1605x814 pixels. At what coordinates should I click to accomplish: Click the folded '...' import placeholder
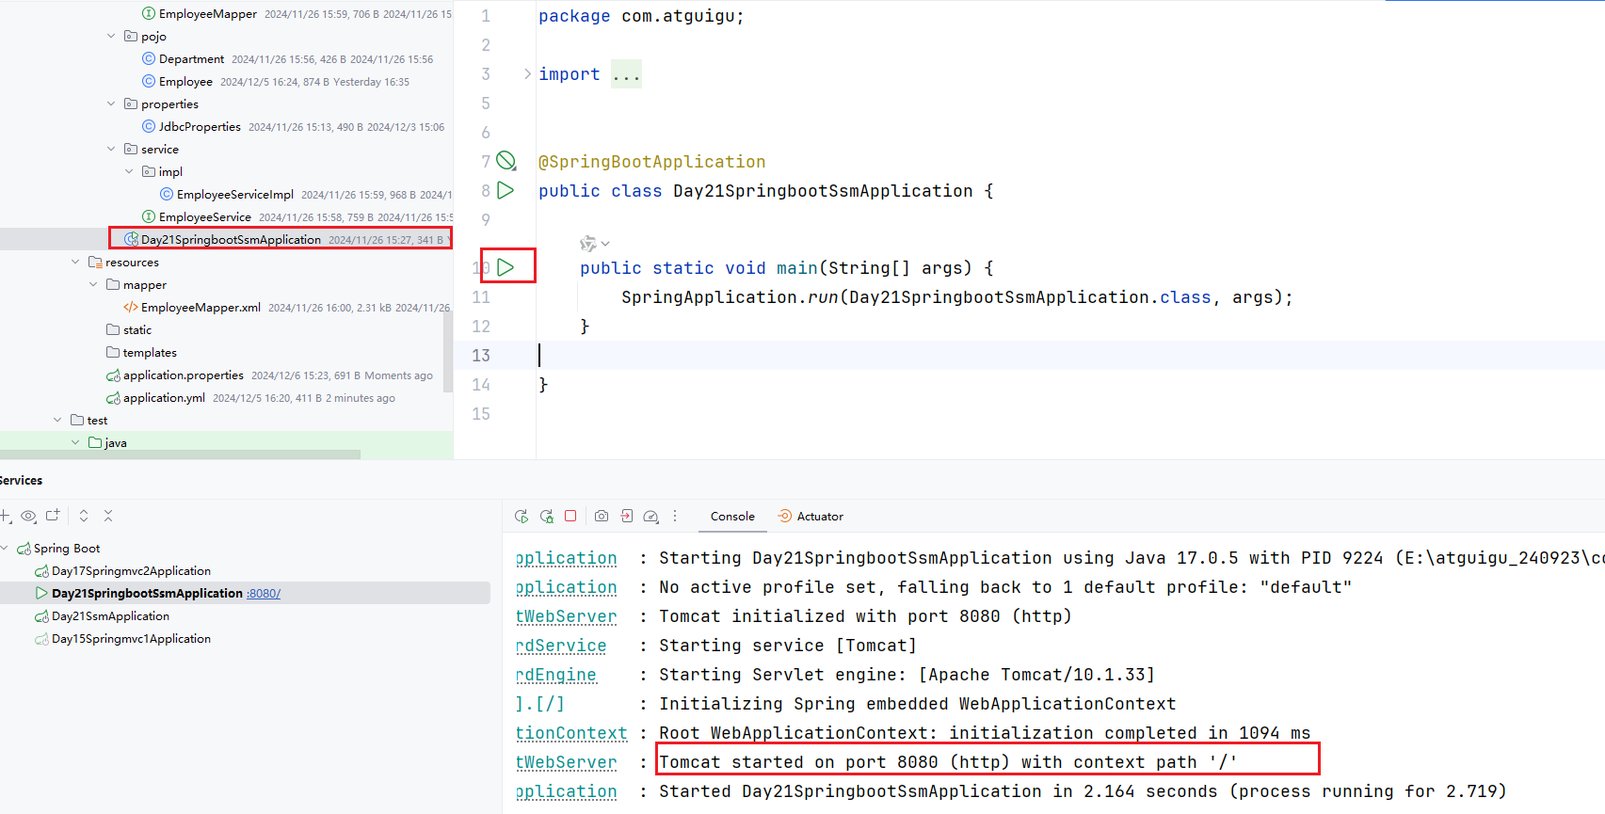(x=626, y=73)
